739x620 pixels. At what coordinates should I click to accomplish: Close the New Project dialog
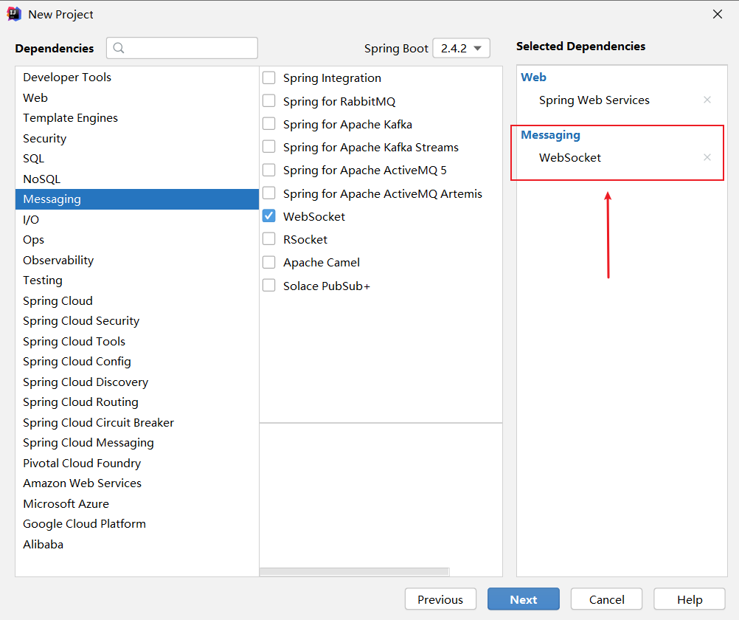718,14
